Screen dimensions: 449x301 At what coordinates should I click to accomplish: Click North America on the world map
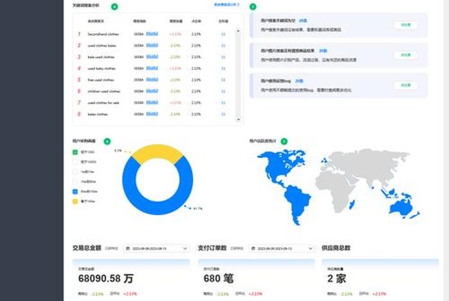click(x=279, y=166)
